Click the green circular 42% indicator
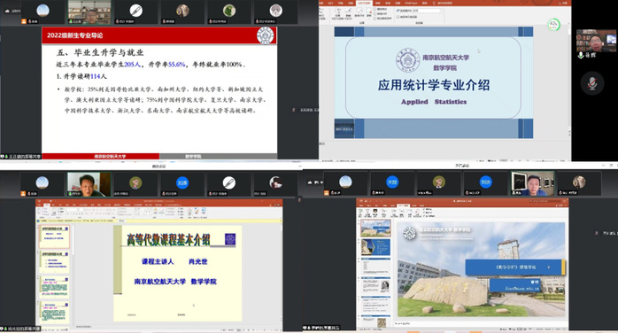Image resolution: width=618 pixels, height=333 pixels. tap(554, 25)
